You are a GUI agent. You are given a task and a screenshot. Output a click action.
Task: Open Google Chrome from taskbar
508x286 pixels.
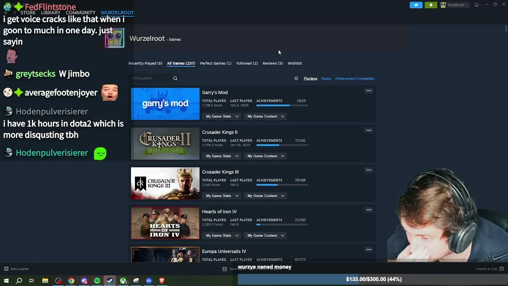[71, 281]
